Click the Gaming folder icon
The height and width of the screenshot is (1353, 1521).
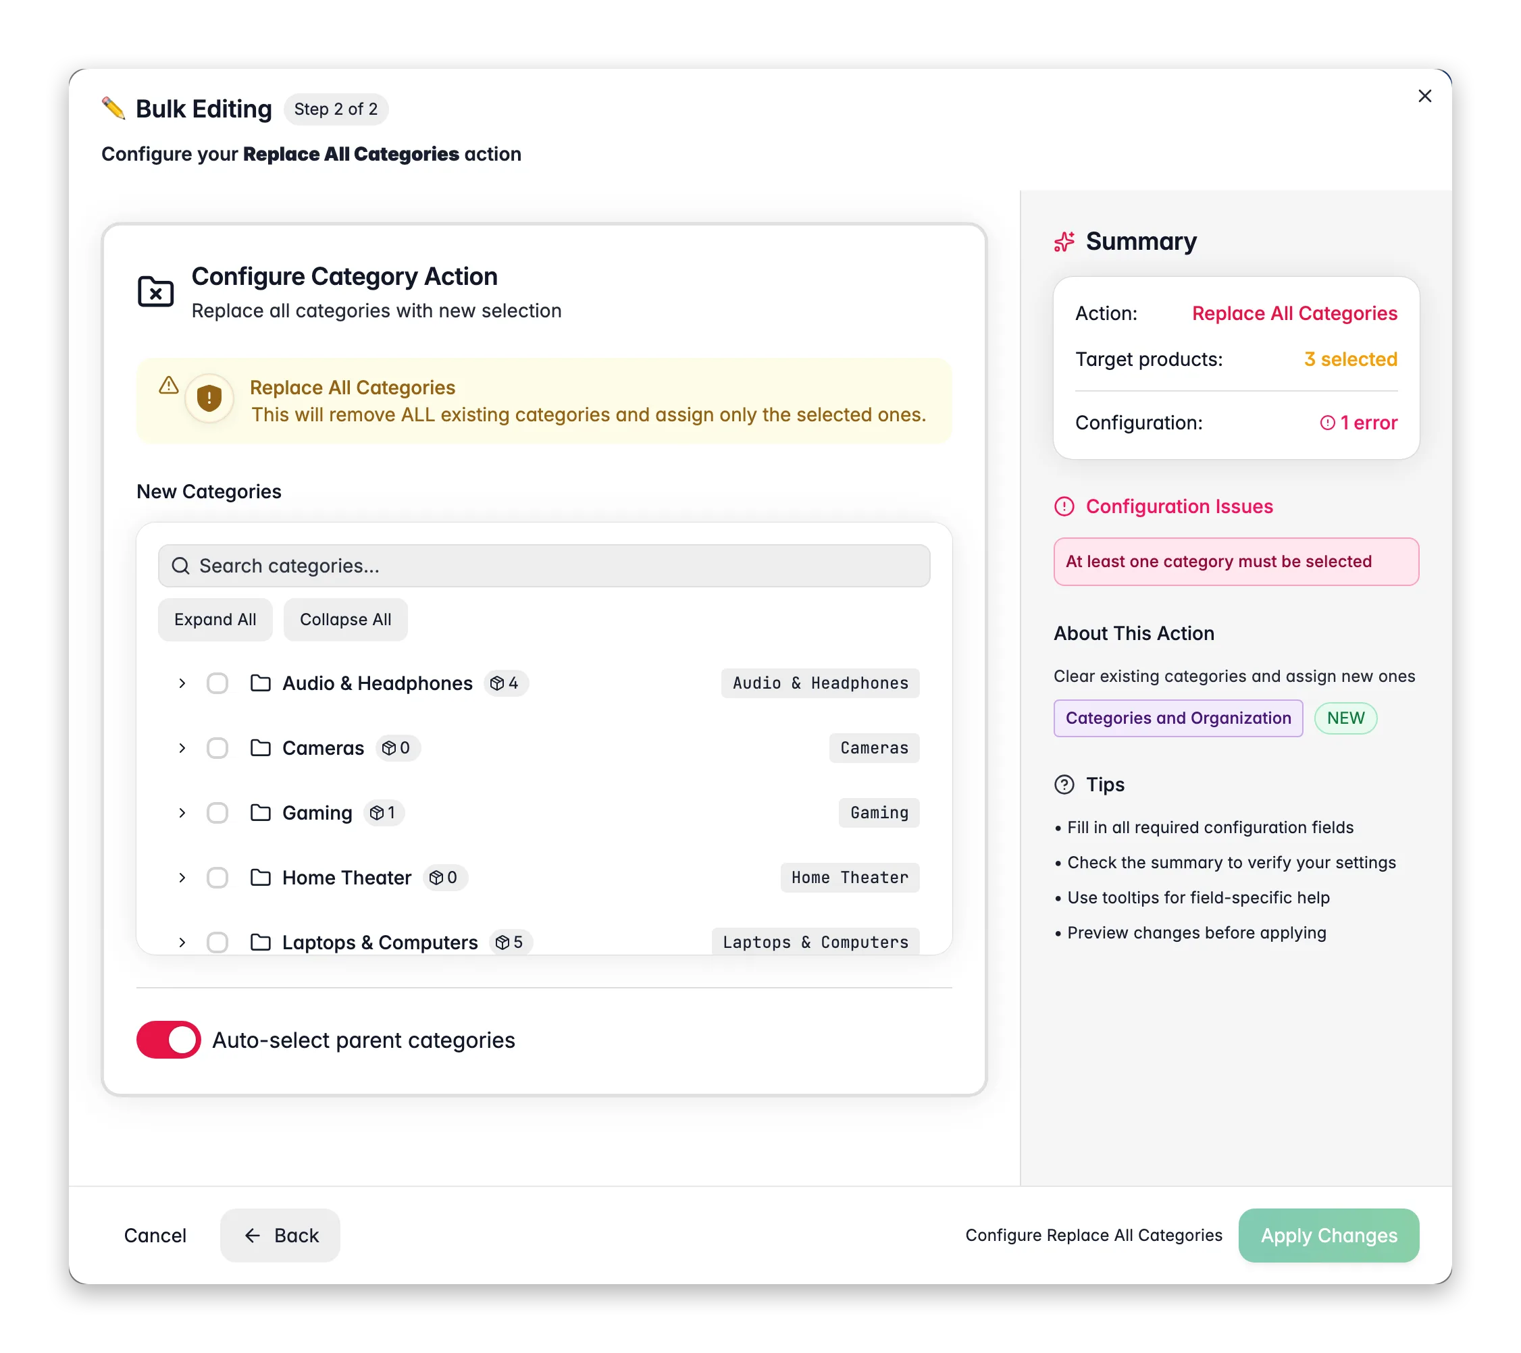pos(261,812)
